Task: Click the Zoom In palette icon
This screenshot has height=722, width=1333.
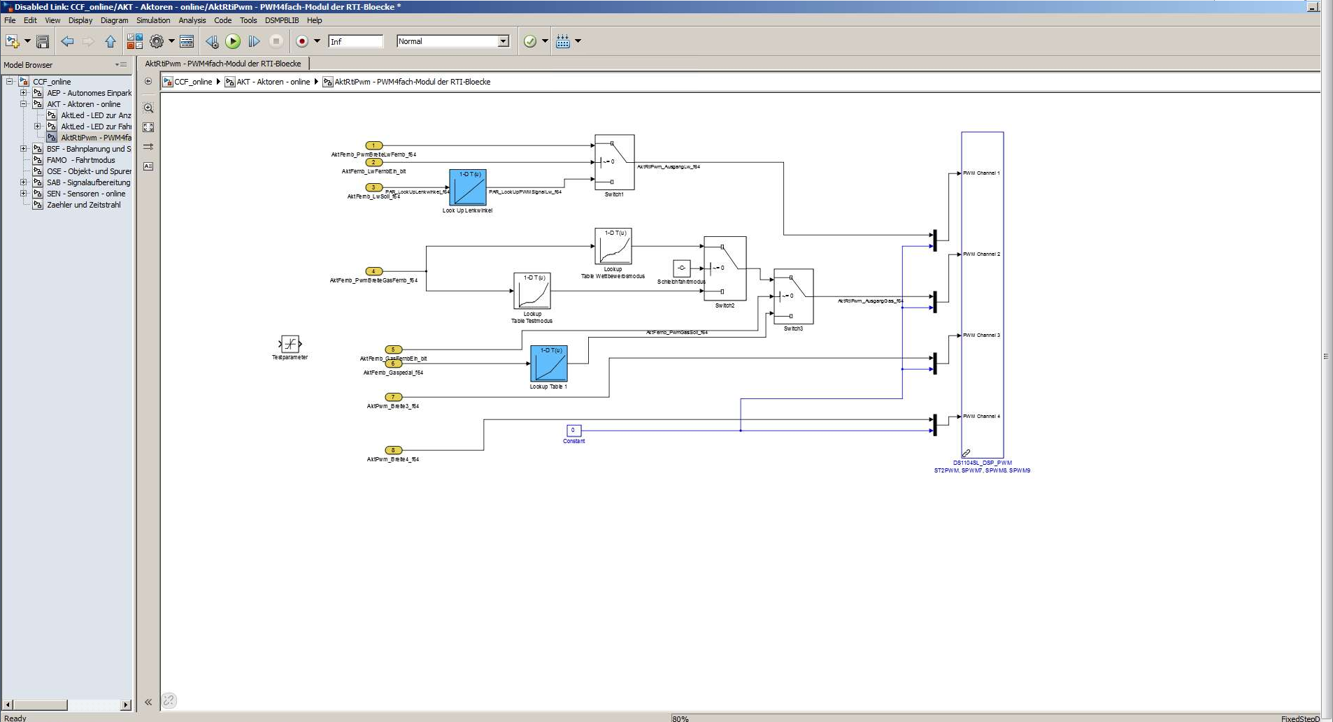Action: [148, 108]
